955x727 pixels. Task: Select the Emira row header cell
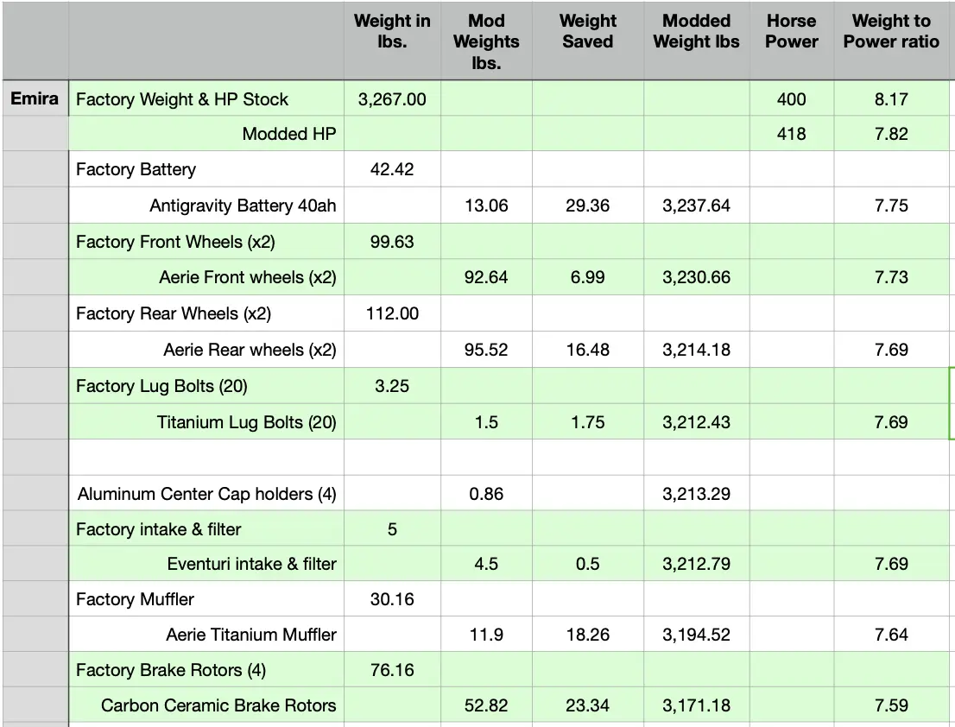pos(35,98)
